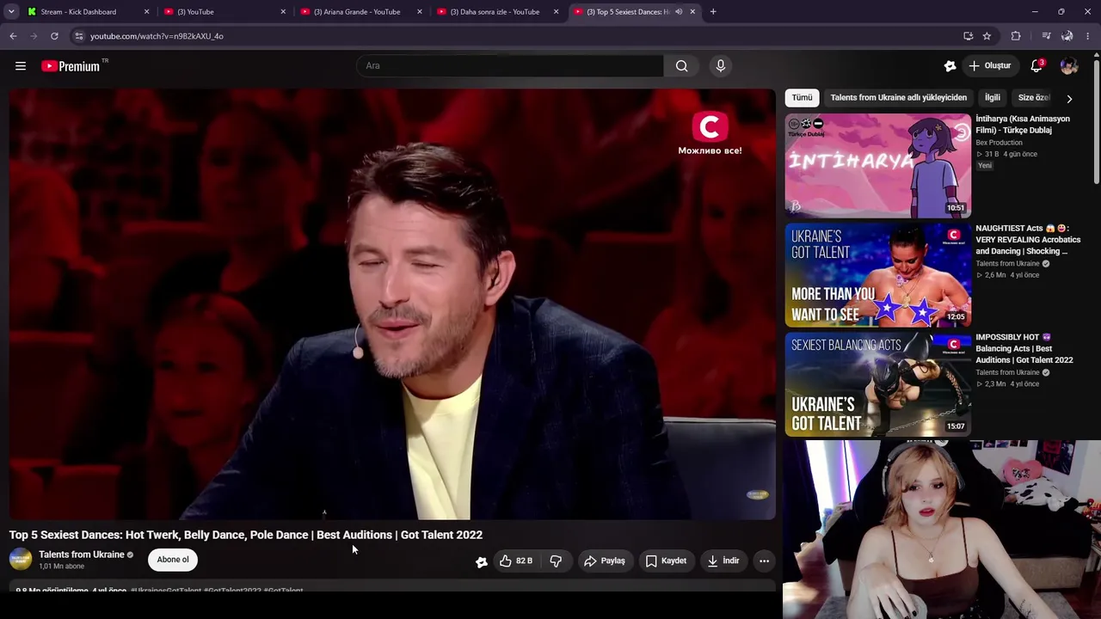
Task: Open more actions three-dot menu under video
Action: [764, 561]
